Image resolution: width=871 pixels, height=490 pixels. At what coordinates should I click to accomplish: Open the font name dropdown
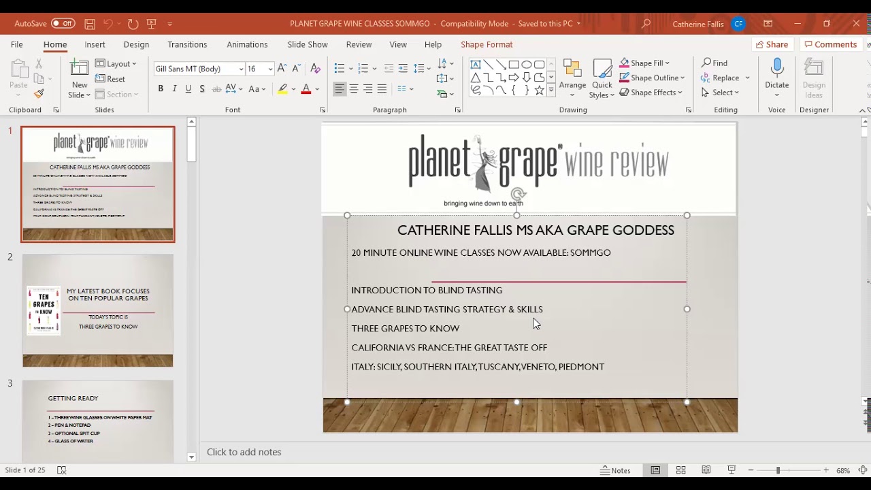[240, 69]
